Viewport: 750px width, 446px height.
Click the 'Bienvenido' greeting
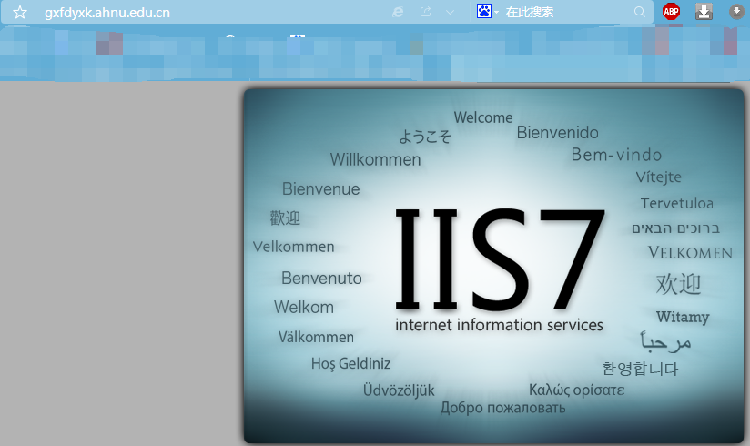[558, 133]
